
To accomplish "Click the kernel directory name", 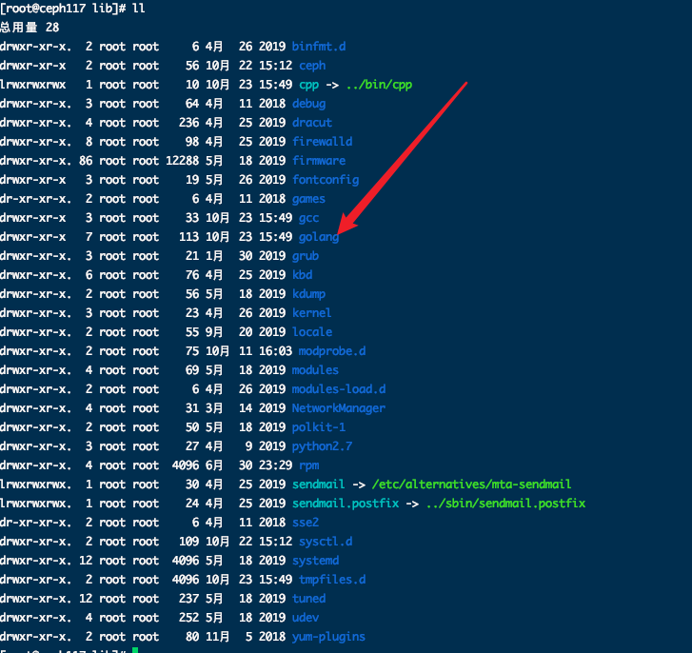I will (x=311, y=312).
